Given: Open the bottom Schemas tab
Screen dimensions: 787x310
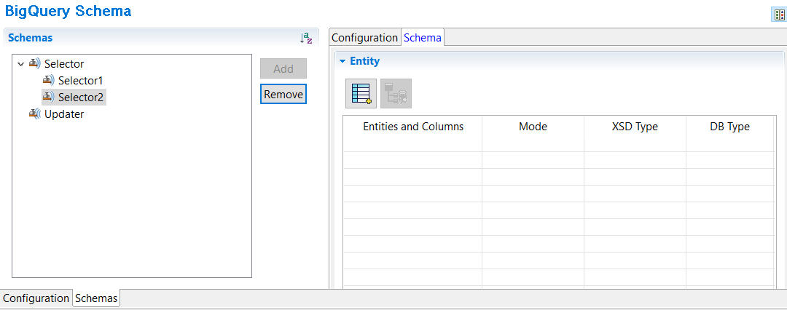Looking at the screenshot, I should [x=96, y=298].
